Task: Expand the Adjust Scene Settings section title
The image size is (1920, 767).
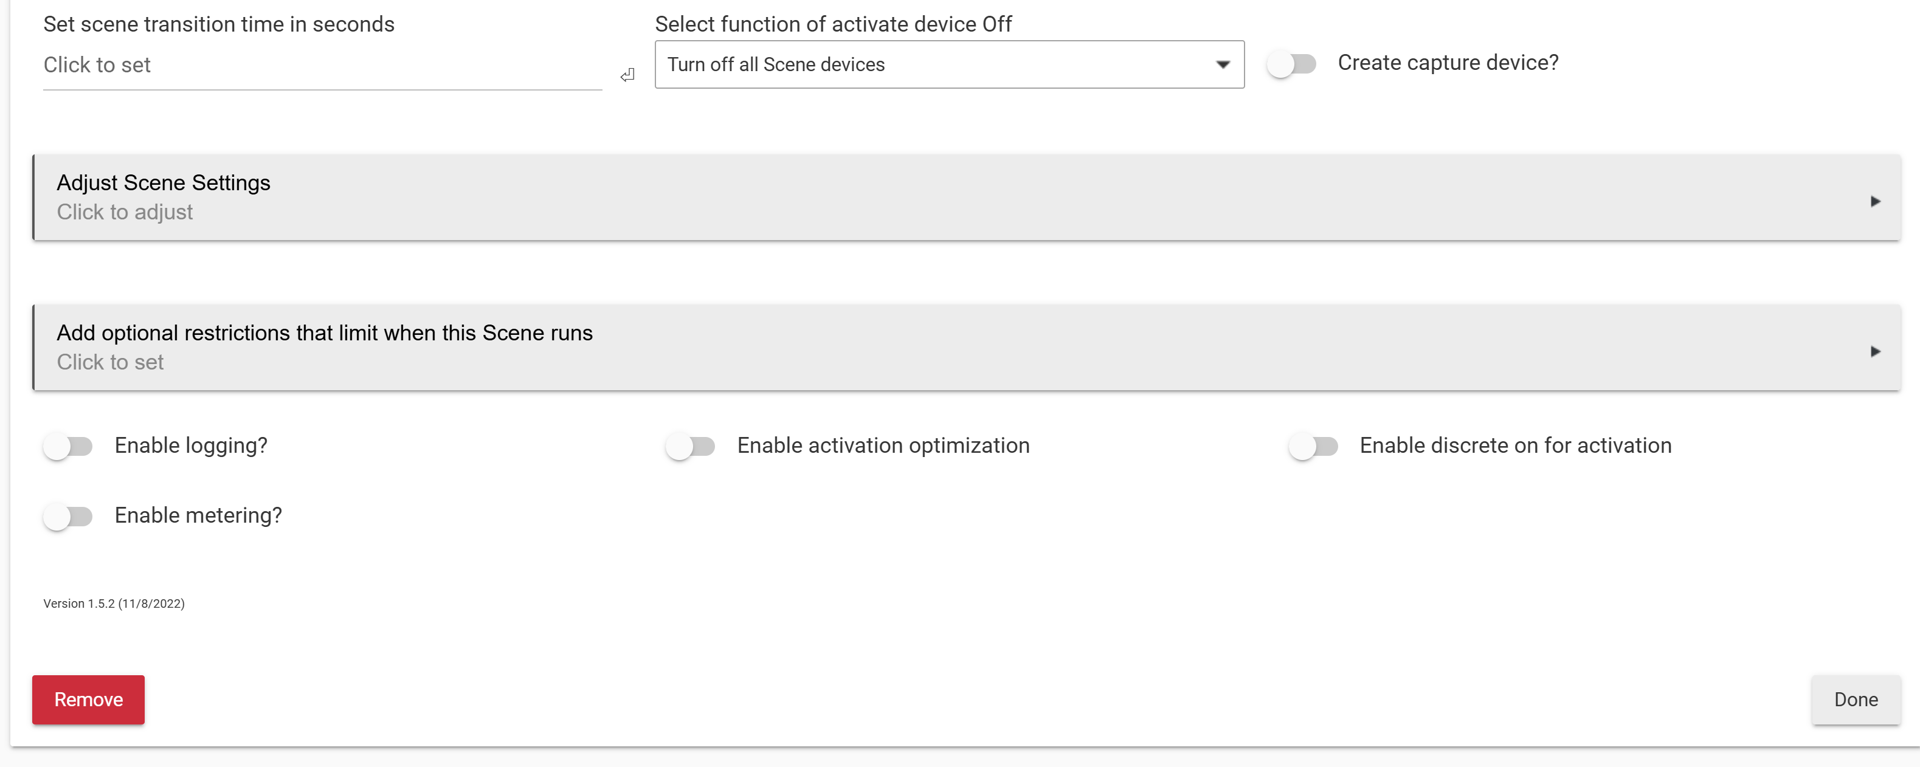Action: pos(163,182)
